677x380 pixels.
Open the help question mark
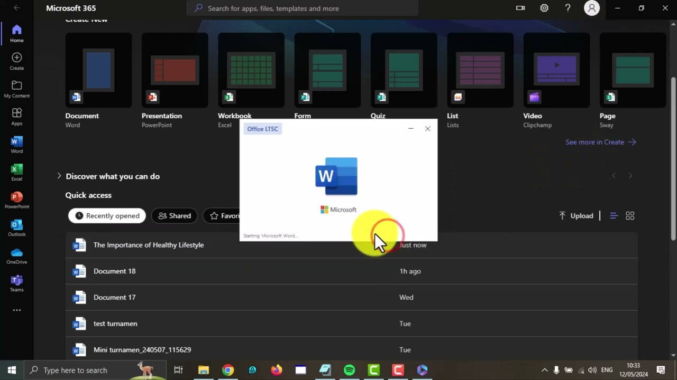[x=568, y=8]
